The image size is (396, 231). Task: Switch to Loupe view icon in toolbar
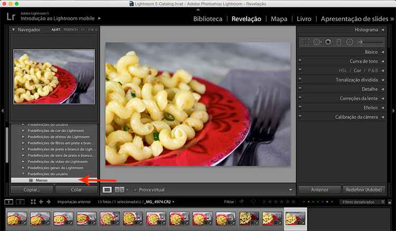pyautogui.click(x=107, y=189)
